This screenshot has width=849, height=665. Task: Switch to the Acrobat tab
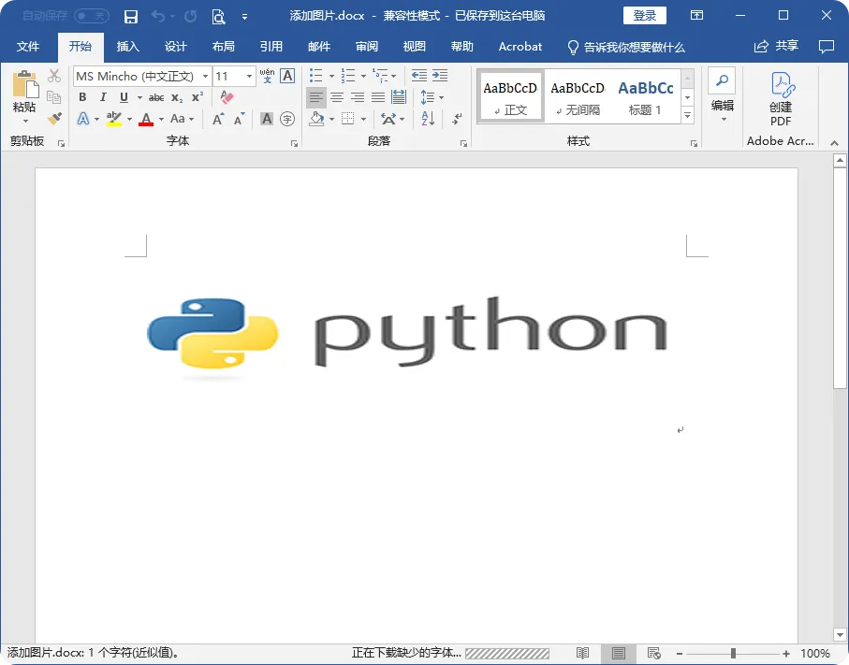(520, 47)
